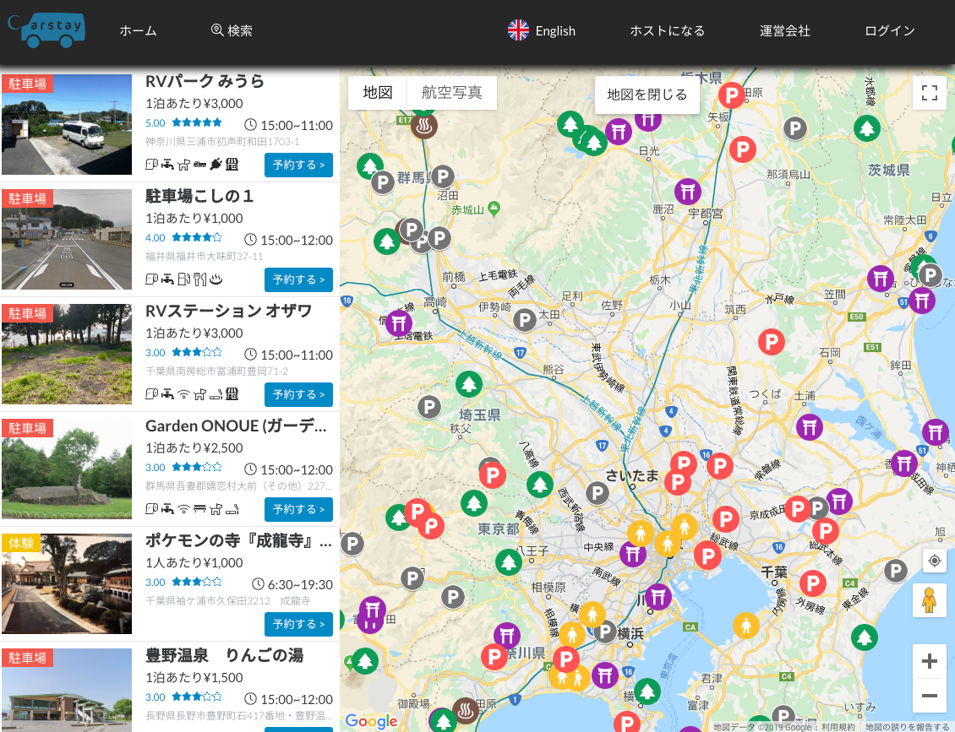Open the ホストになる page
This screenshot has width=955, height=732.
coord(667,30)
